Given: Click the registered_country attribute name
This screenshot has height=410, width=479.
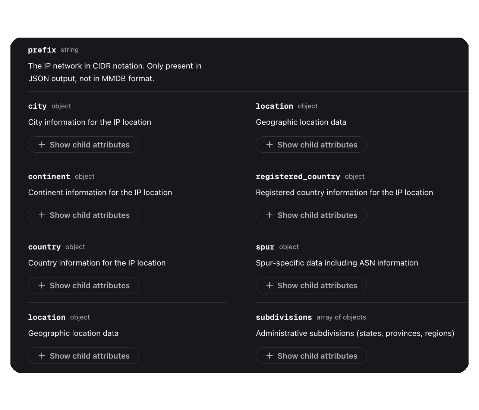Looking at the screenshot, I should 298,177.
